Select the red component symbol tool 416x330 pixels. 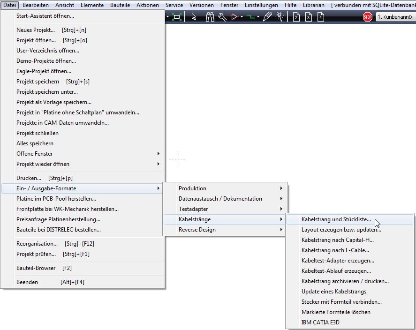click(x=234, y=17)
